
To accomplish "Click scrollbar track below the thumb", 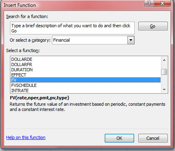I will [164, 81].
